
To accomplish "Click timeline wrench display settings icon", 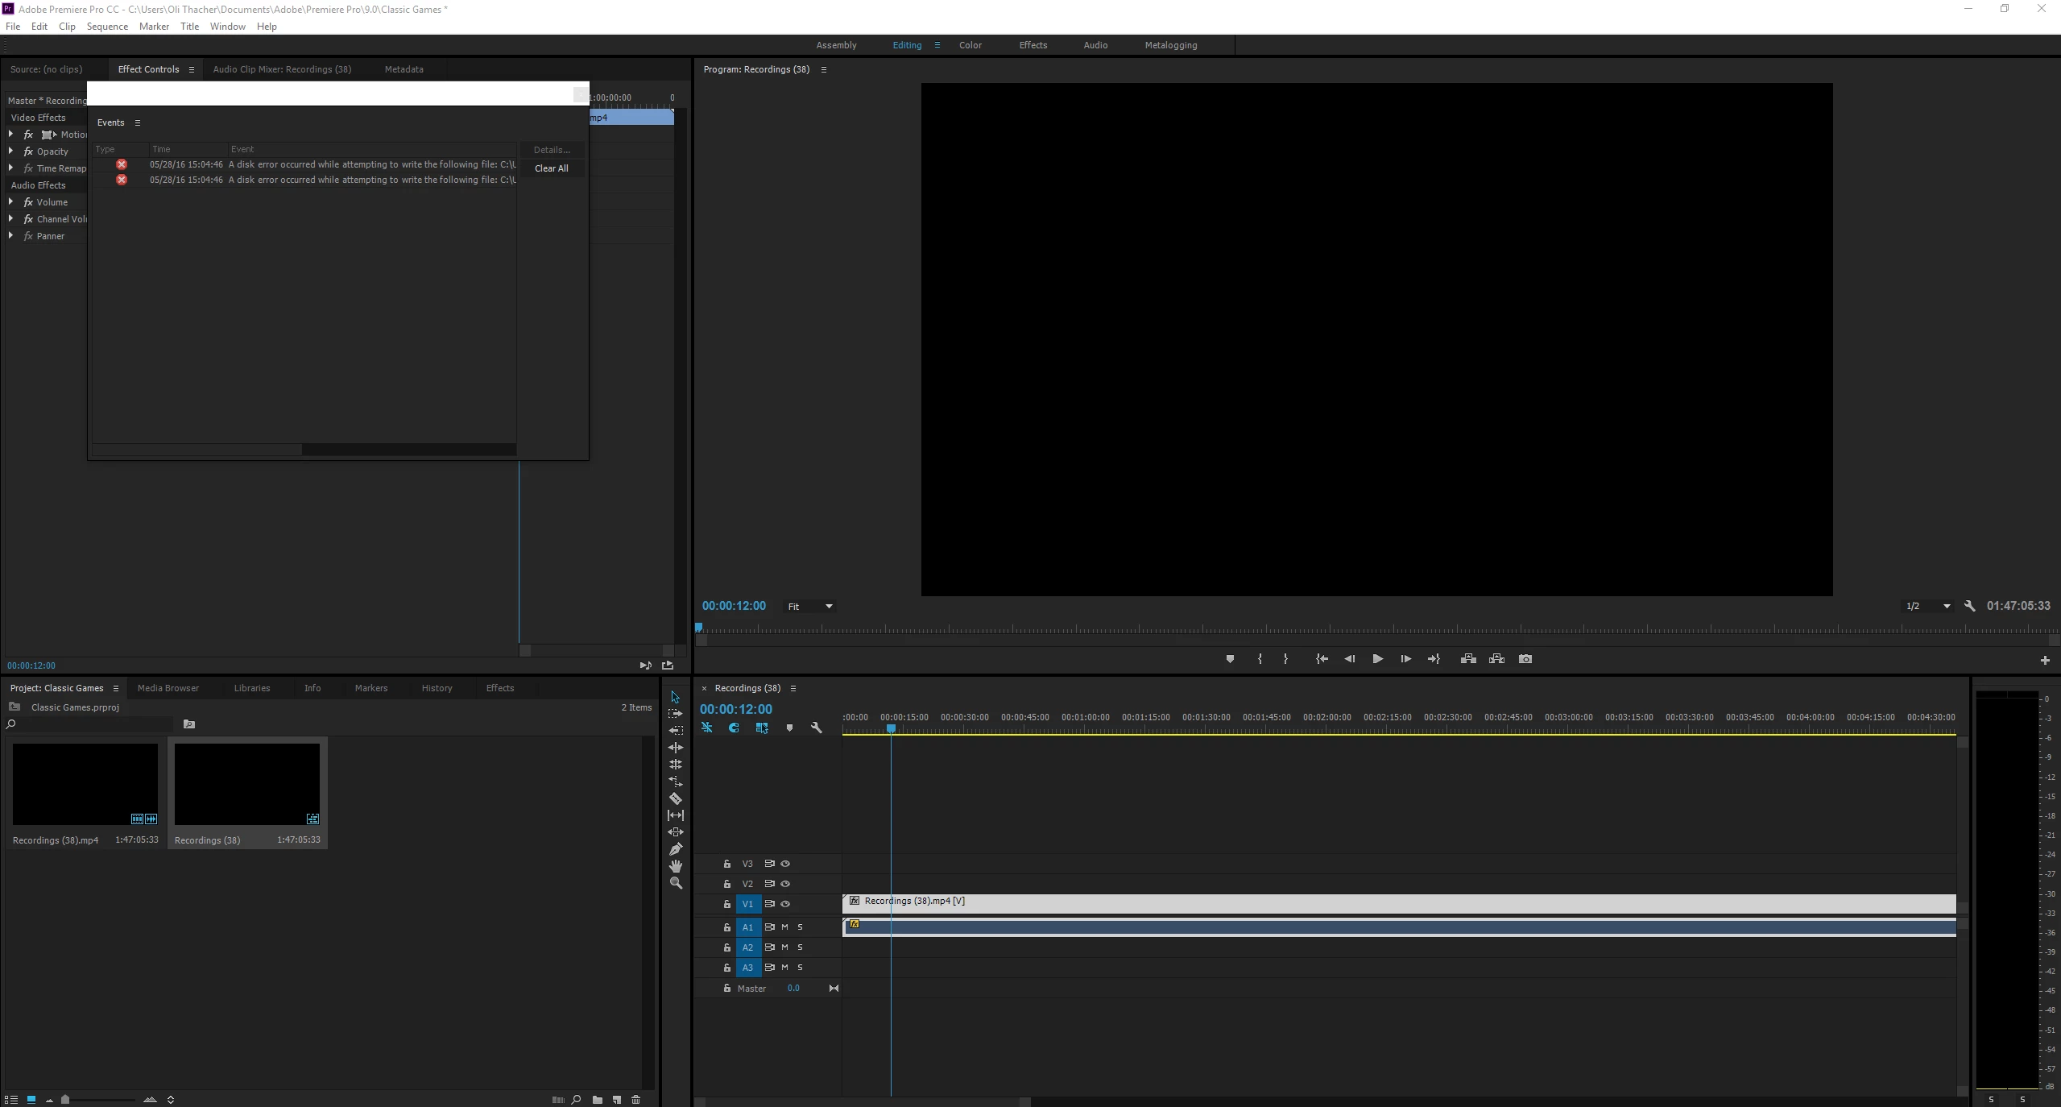I will click(x=816, y=728).
